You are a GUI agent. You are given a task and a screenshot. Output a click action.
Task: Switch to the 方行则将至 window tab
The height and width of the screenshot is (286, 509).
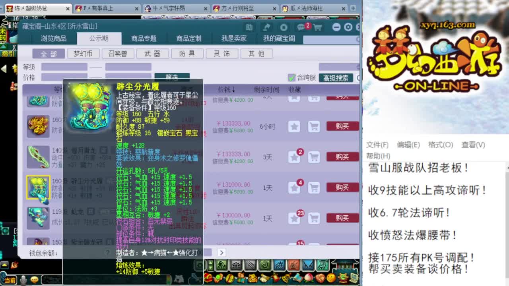click(x=245, y=8)
